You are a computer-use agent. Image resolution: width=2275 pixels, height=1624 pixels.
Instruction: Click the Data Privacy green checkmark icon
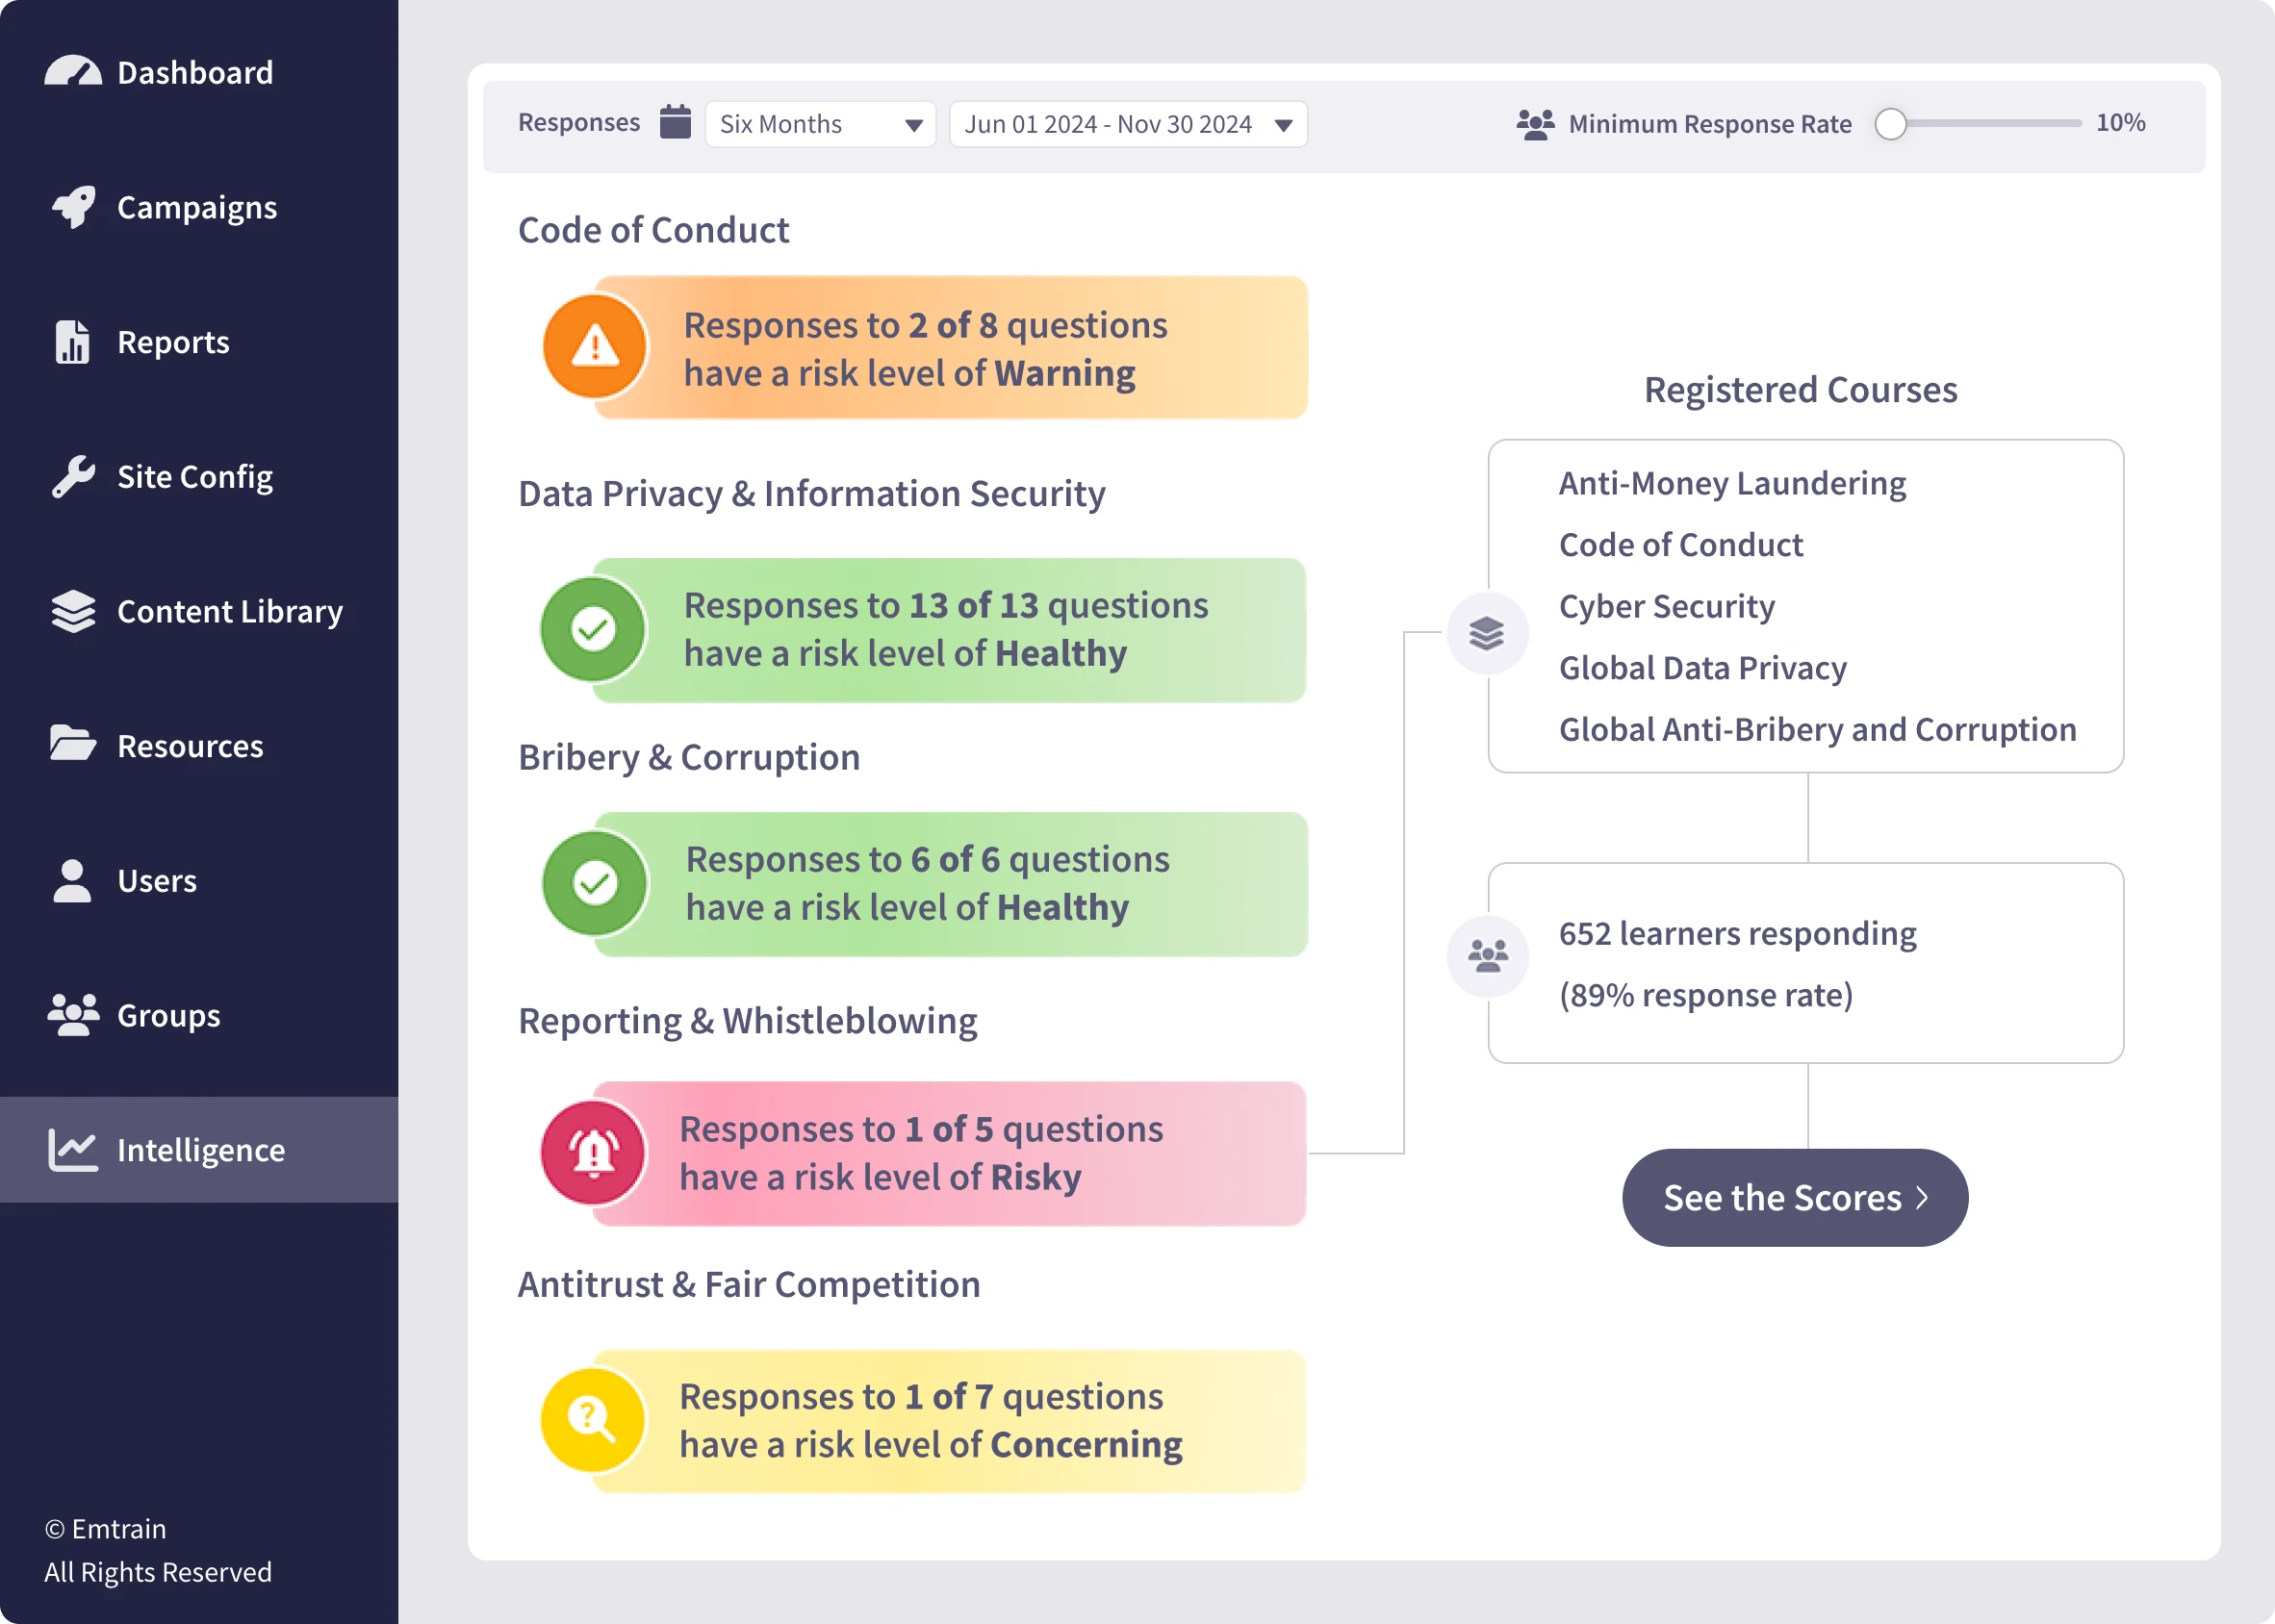(x=593, y=629)
